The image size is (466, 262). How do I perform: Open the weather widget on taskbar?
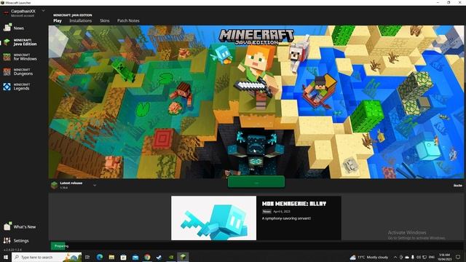(369, 257)
